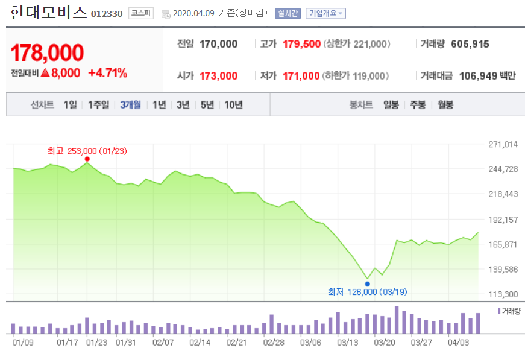The height and width of the screenshot is (348, 525).
Task: Click the 실시간 real-time badge
Action: (x=288, y=13)
